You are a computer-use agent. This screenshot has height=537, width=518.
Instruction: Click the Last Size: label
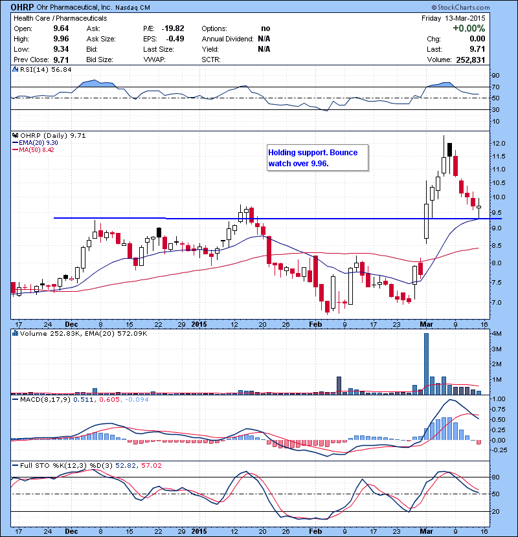[159, 49]
